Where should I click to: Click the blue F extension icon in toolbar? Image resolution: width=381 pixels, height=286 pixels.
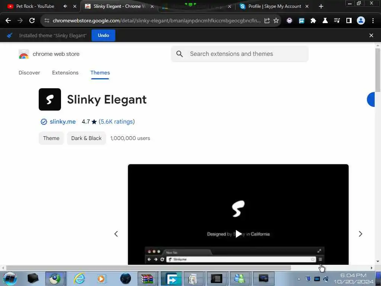301,21
